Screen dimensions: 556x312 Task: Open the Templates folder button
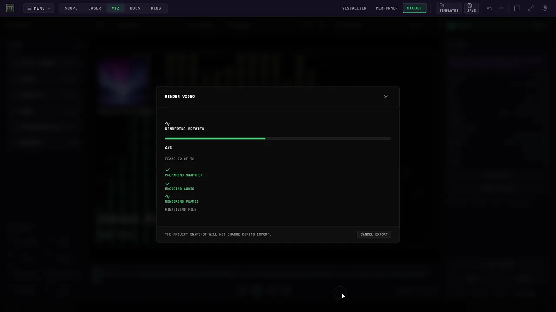coord(449,8)
